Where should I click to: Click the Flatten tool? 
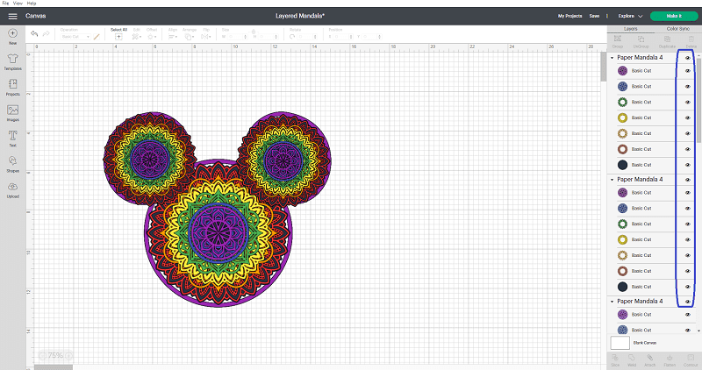pos(670,360)
